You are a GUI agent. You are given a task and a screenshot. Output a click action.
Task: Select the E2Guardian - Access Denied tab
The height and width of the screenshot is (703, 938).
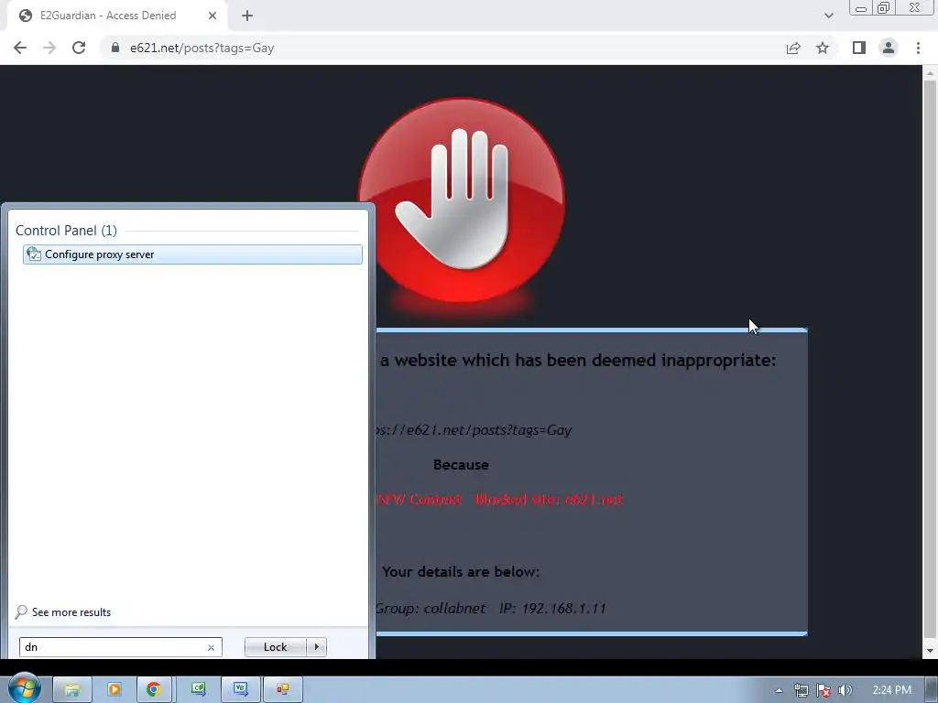click(x=117, y=16)
